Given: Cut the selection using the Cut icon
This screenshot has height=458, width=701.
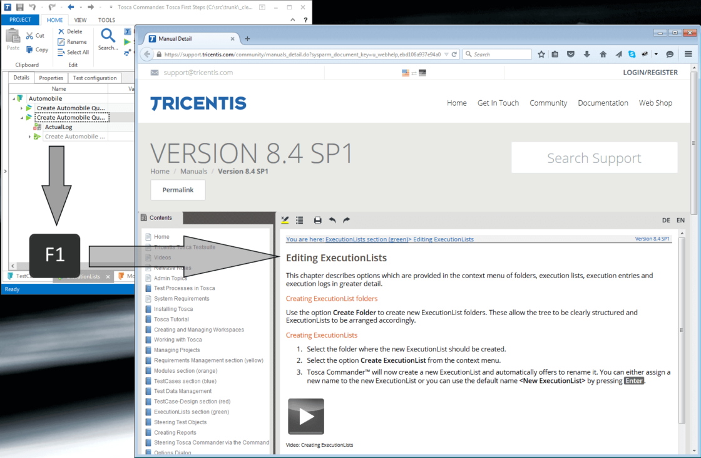Looking at the screenshot, I should click(35, 36).
